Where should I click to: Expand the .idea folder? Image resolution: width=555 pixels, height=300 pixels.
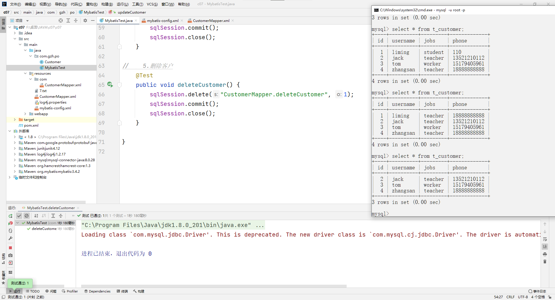pyautogui.click(x=15, y=33)
